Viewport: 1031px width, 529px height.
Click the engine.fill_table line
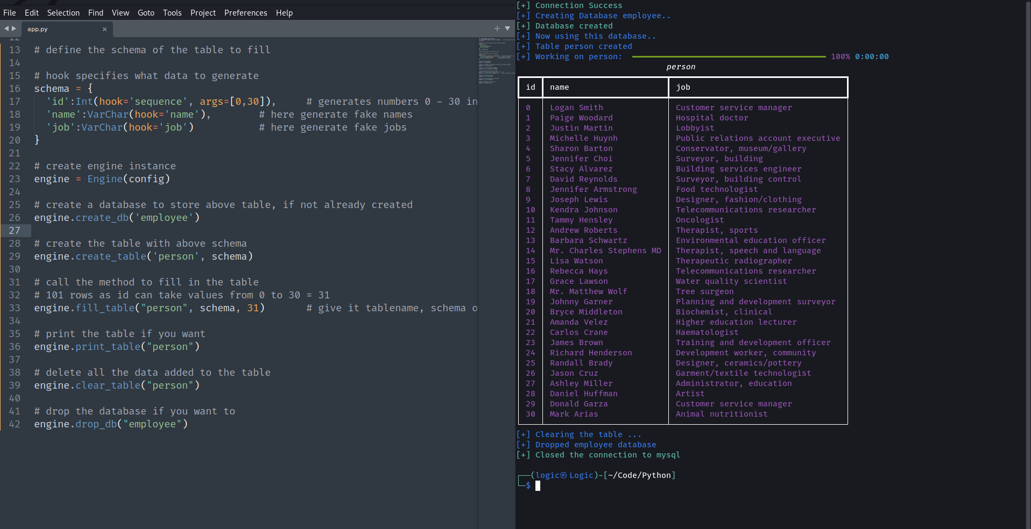click(x=149, y=308)
